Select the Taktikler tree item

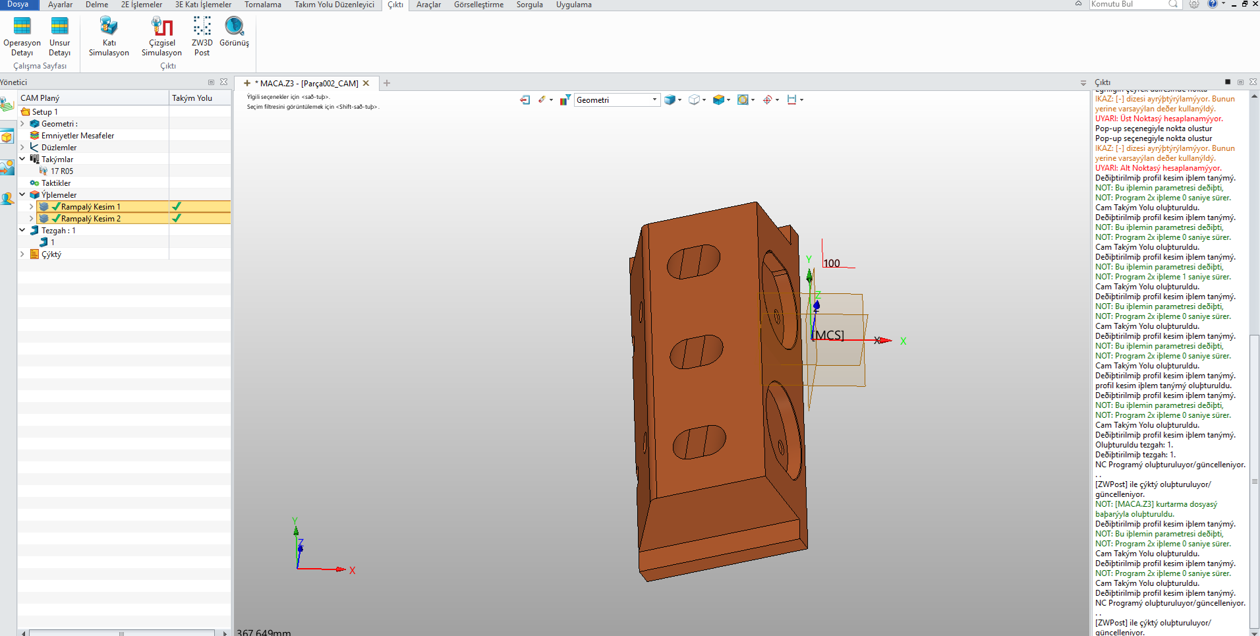(56, 183)
